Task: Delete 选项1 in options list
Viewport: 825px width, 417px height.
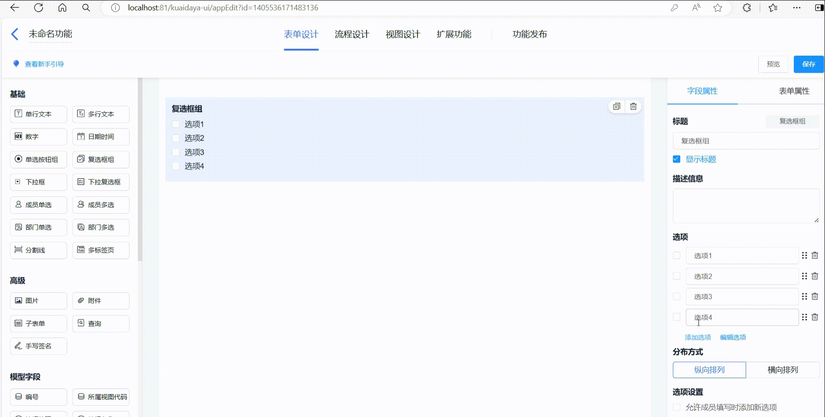Action: 815,256
